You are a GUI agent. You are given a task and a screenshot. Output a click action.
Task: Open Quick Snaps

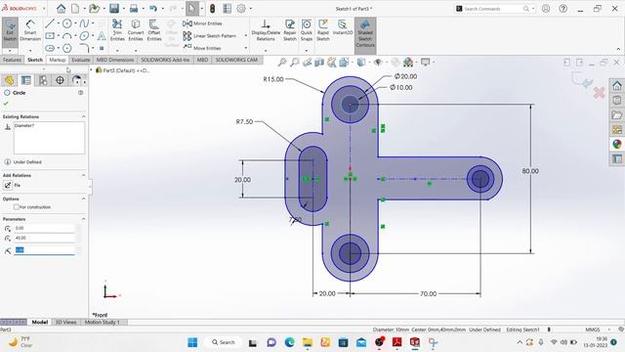pyautogui.click(x=307, y=30)
